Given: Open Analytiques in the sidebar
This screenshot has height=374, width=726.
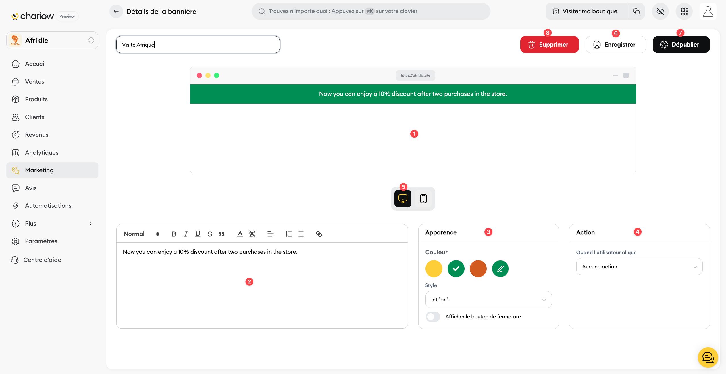Looking at the screenshot, I should (x=41, y=153).
